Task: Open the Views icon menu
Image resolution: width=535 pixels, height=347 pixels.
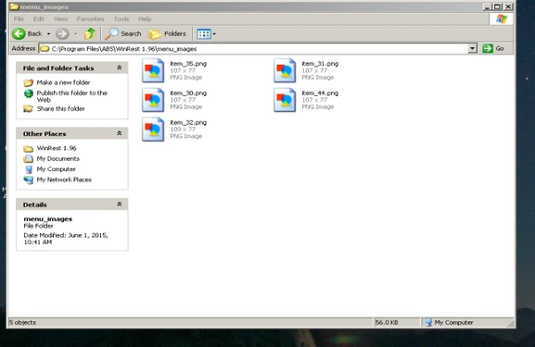Action: (x=206, y=33)
